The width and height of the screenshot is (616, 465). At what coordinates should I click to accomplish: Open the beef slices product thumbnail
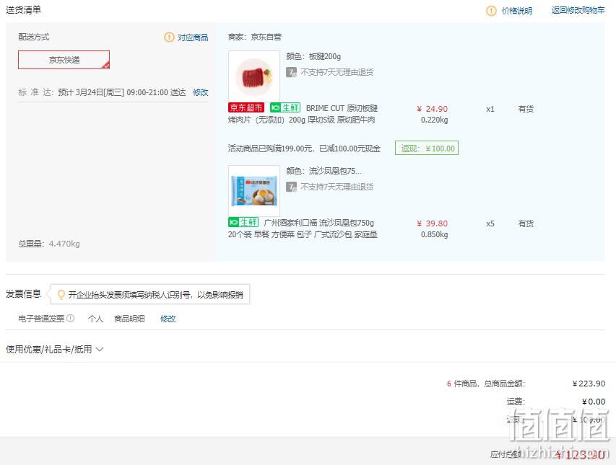pos(254,76)
